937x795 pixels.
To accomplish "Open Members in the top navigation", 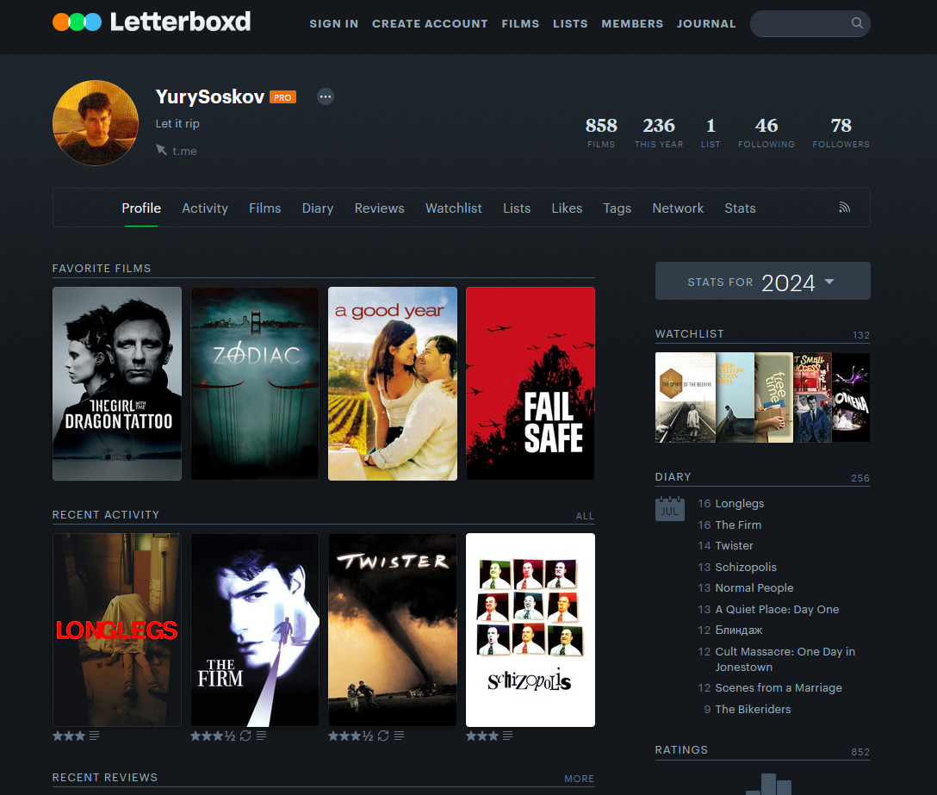I will [632, 24].
